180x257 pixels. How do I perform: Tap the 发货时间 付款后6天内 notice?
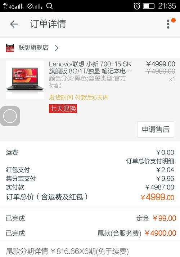point(78,98)
